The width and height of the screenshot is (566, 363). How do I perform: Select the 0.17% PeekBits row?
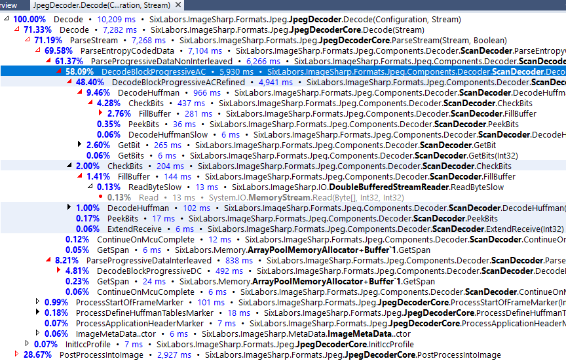(x=283, y=219)
